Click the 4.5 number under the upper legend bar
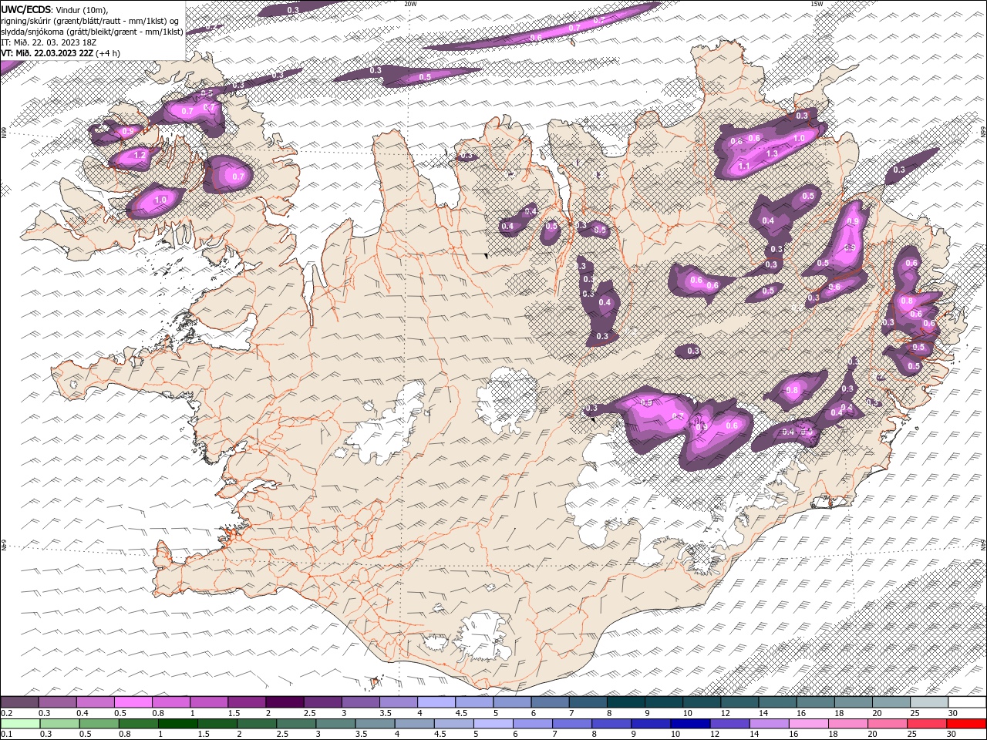The height and width of the screenshot is (740, 987). (461, 713)
